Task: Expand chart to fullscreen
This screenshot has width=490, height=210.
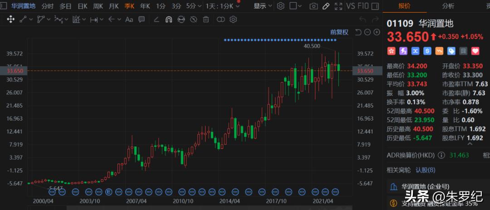Action: pyautogui.click(x=338, y=6)
